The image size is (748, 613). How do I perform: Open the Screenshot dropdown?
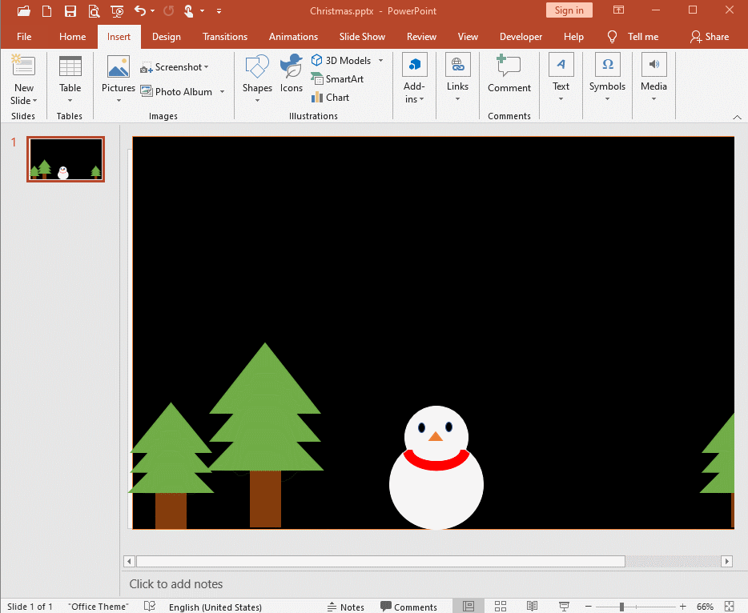[x=175, y=67]
